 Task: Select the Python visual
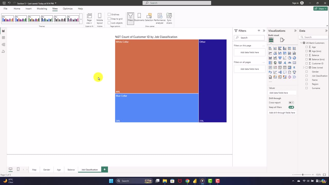click(x=270, y=72)
